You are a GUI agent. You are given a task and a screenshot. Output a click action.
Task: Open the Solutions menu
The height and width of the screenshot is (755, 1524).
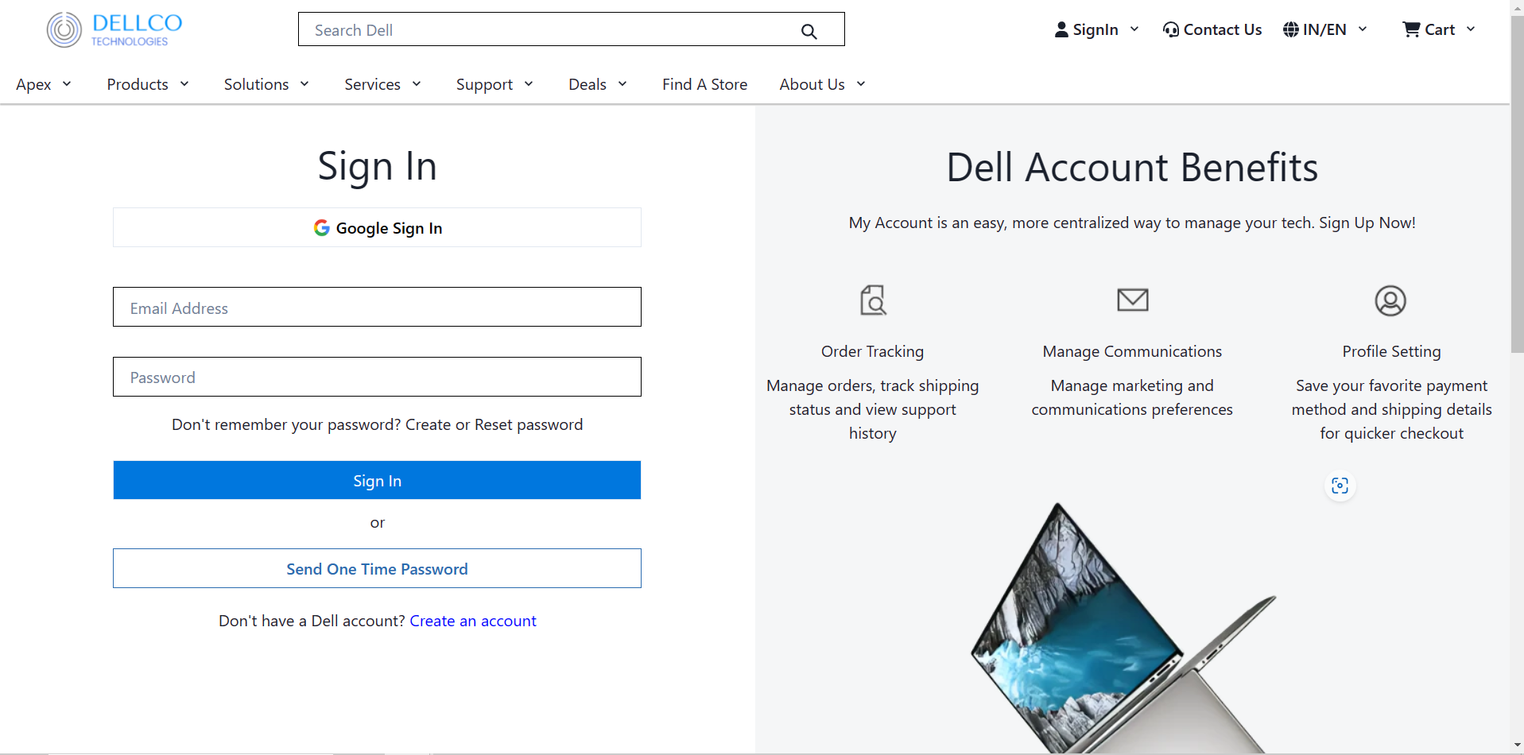click(256, 84)
